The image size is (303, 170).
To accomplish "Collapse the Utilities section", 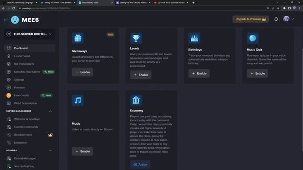I will point(50,151).
